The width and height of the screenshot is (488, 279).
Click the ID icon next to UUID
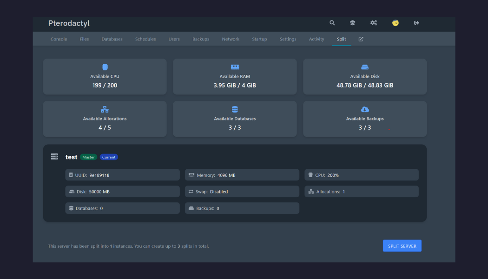click(71, 175)
